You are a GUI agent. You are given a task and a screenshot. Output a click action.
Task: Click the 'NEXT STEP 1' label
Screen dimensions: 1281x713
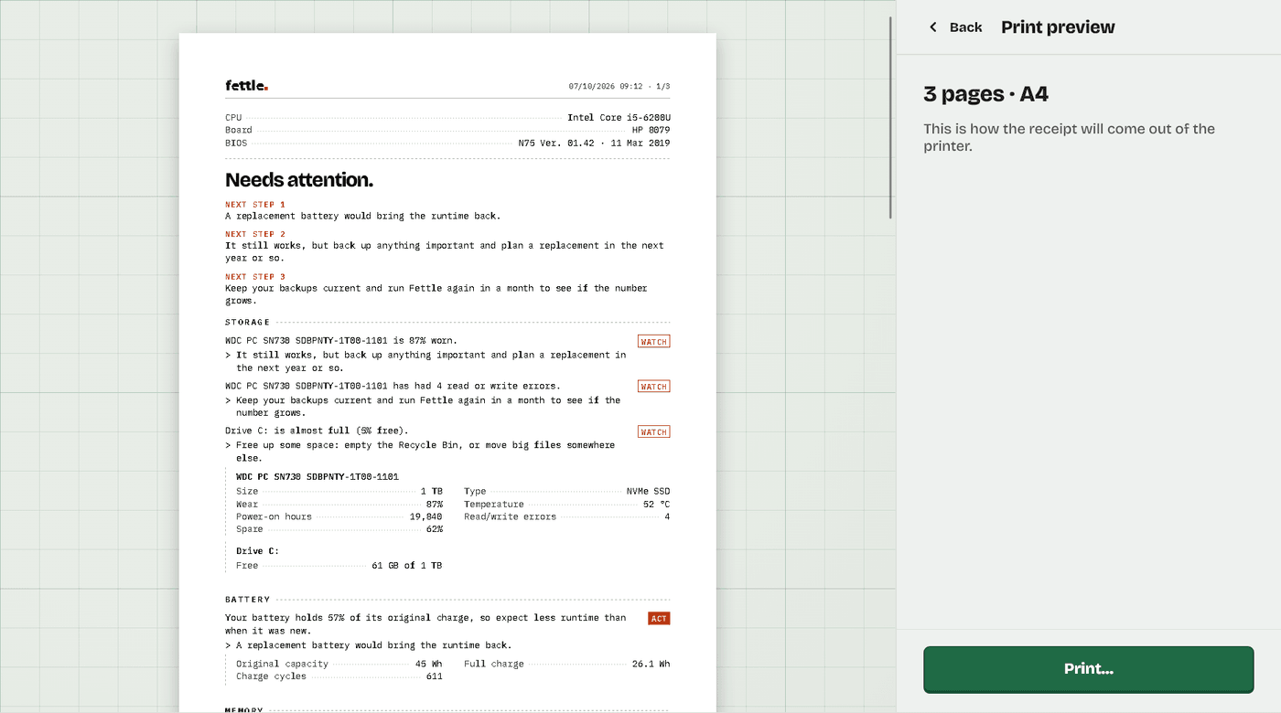click(x=255, y=205)
